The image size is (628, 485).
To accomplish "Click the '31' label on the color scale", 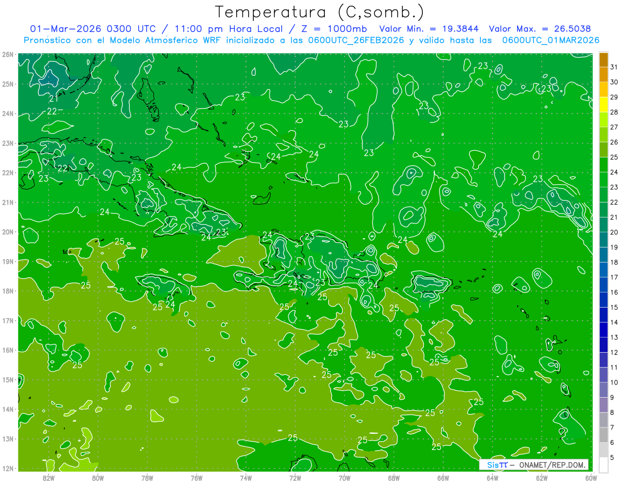I will click(614, 66).
